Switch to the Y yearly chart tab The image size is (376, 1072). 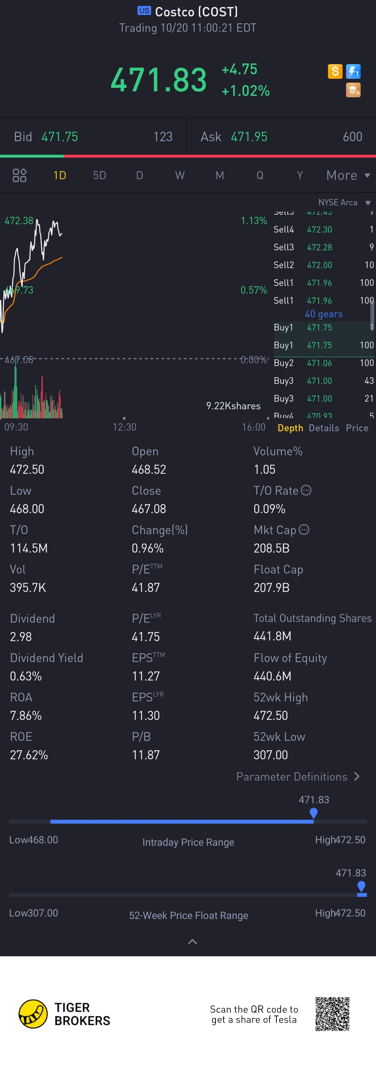[x=299, y=175]
